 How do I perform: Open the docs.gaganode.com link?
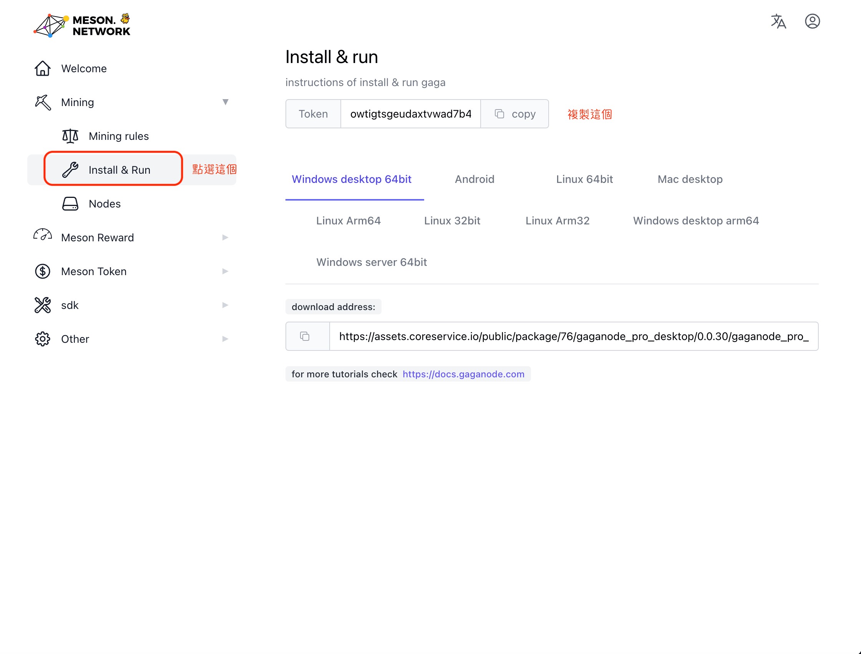pos(463,374)
